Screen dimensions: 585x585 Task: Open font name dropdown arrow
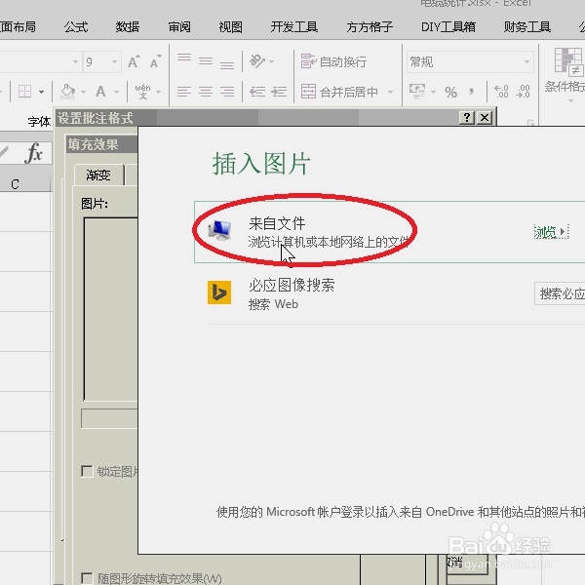(75, 61)
